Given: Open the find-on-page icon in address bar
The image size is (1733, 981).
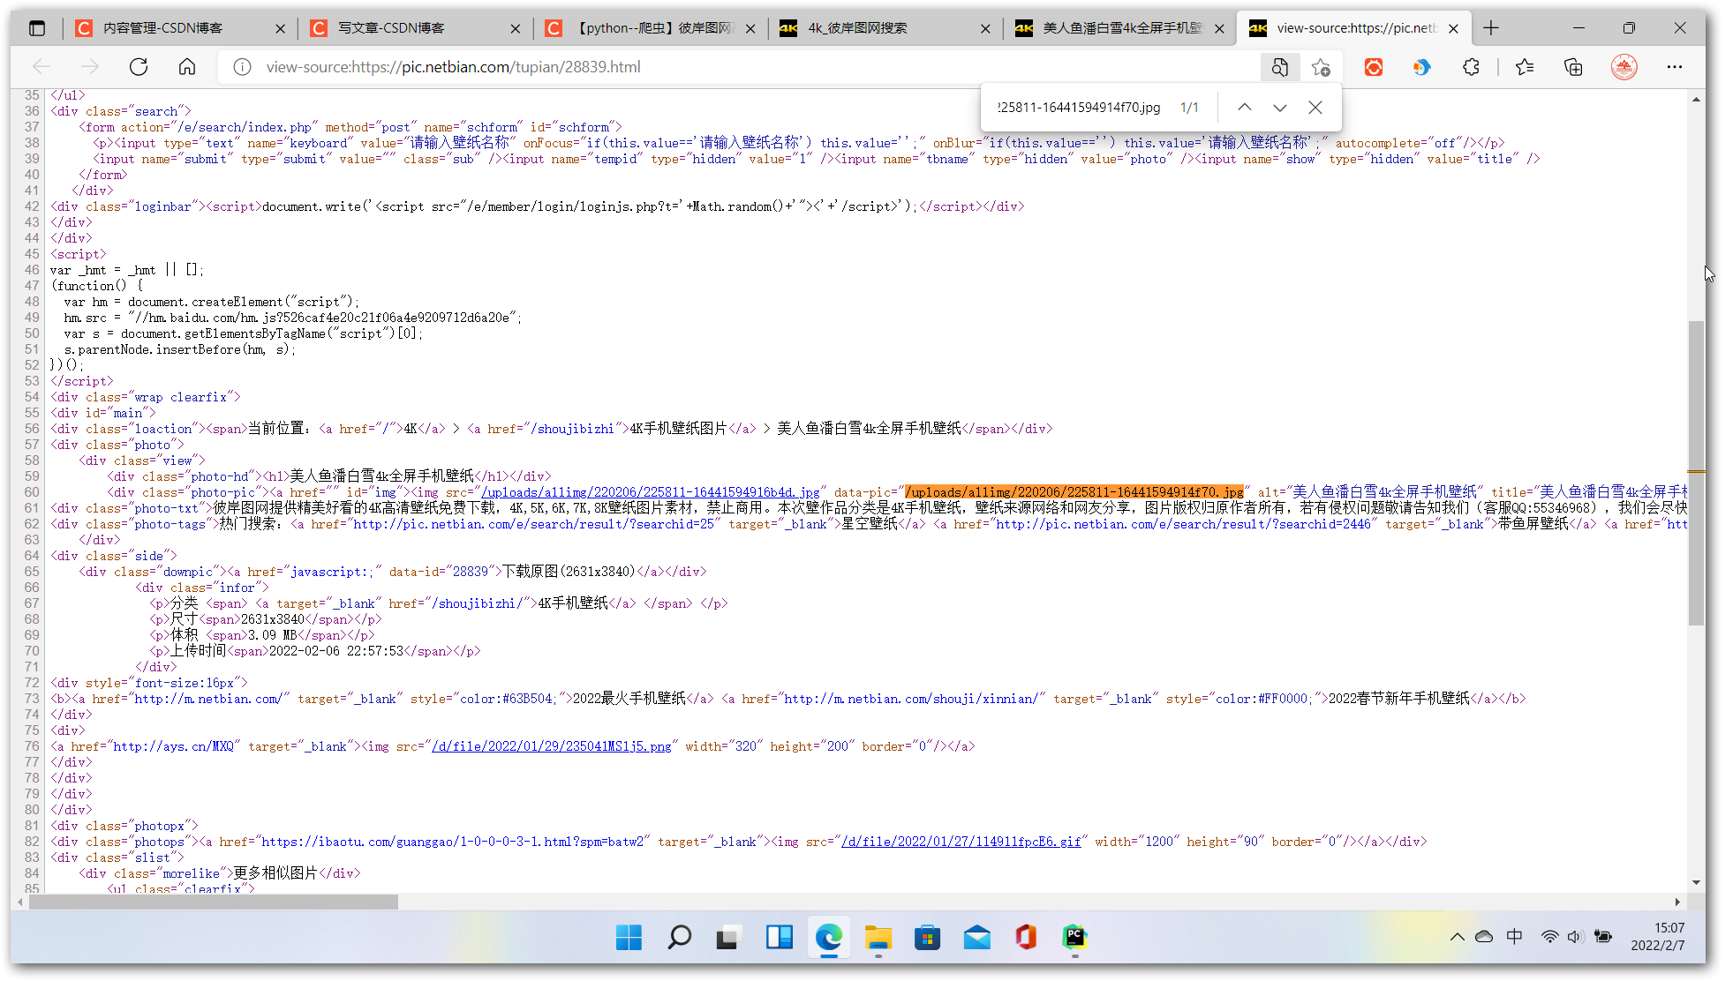Looking at the screenshot, I should pyautogui.click(x=1280, y=67).
